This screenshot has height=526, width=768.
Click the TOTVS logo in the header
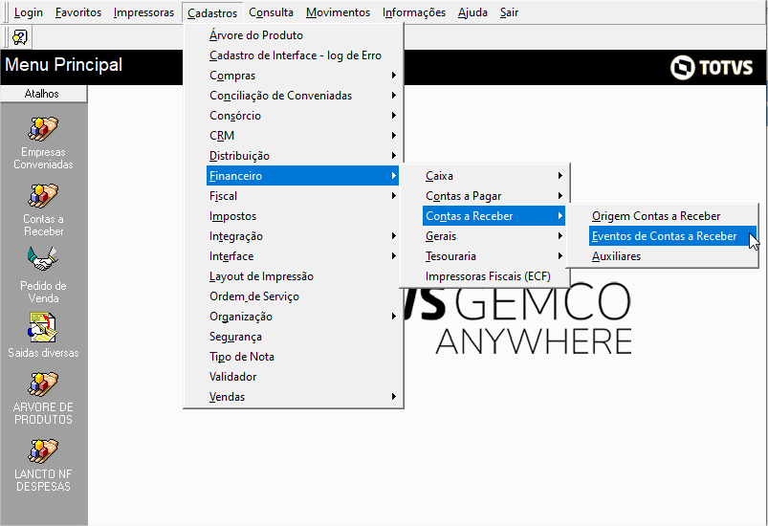[x=712, y=67]
